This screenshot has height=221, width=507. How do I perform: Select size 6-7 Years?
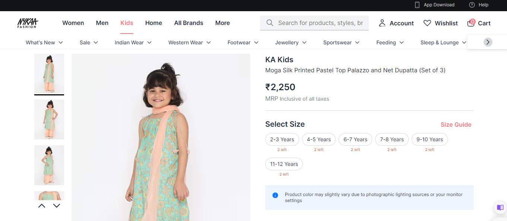(355, 139)
